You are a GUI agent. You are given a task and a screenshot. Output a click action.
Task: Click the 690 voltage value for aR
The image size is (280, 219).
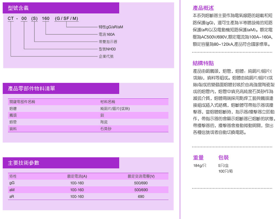141,197
